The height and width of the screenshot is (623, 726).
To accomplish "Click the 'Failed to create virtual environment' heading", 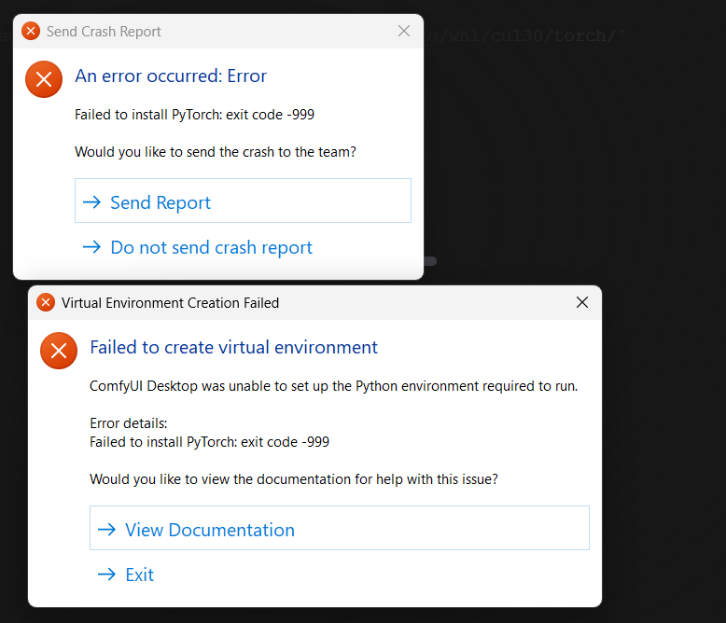I will 233,348.
